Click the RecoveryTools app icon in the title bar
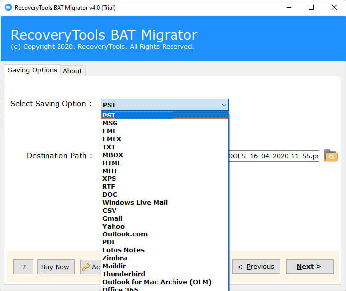This screenshot has width=346, height=291. click(x=8, y=7)
